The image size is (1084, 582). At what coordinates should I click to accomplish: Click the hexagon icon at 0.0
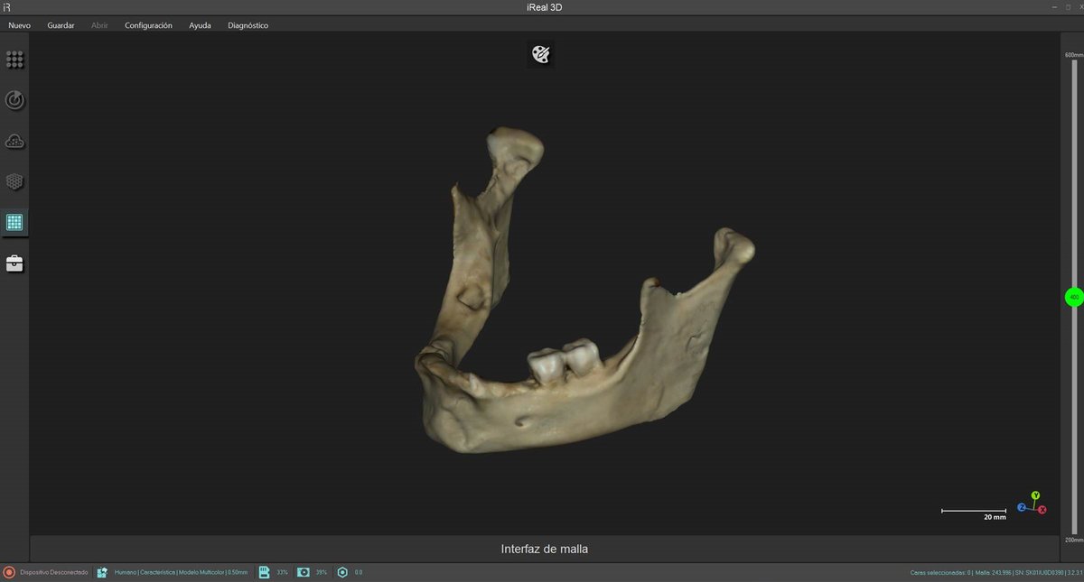pos(342,572)
